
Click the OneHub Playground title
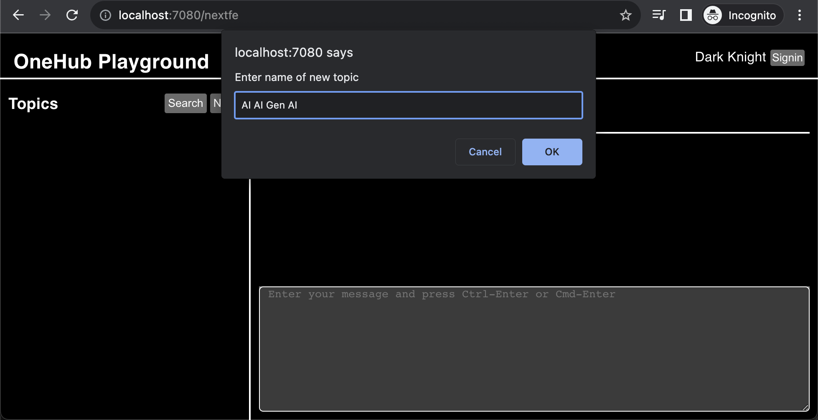111,61
